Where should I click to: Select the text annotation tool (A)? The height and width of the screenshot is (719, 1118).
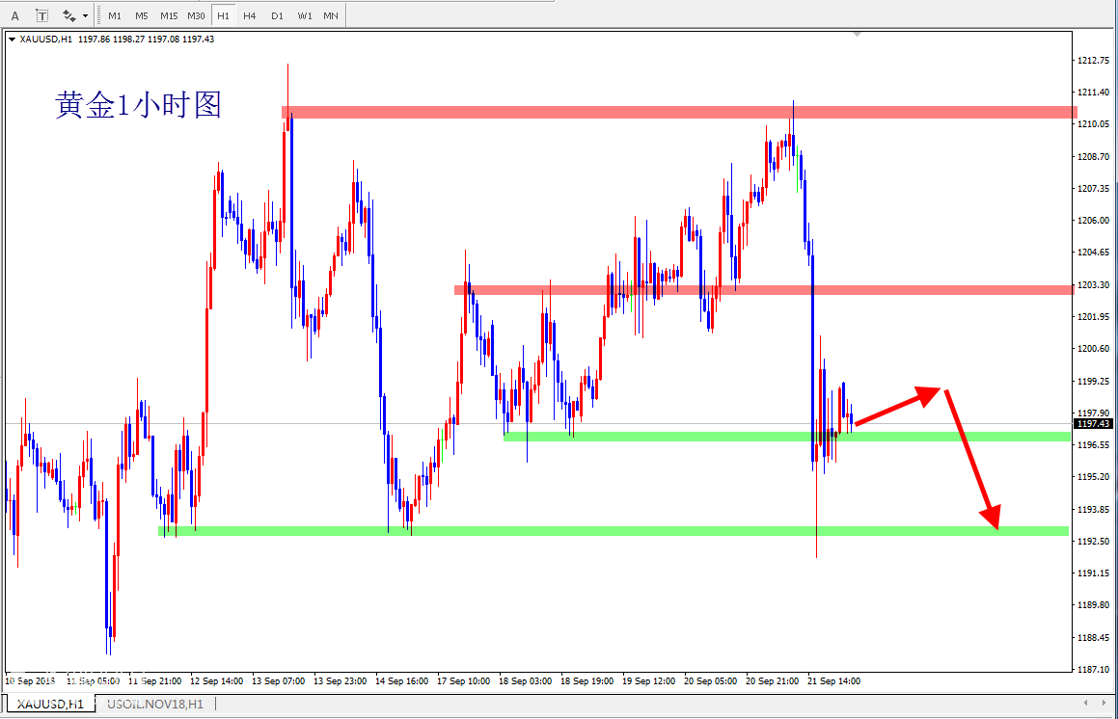pyautogui.click(x=15, y=15)
